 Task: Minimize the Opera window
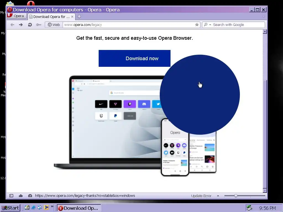point(252,10)
